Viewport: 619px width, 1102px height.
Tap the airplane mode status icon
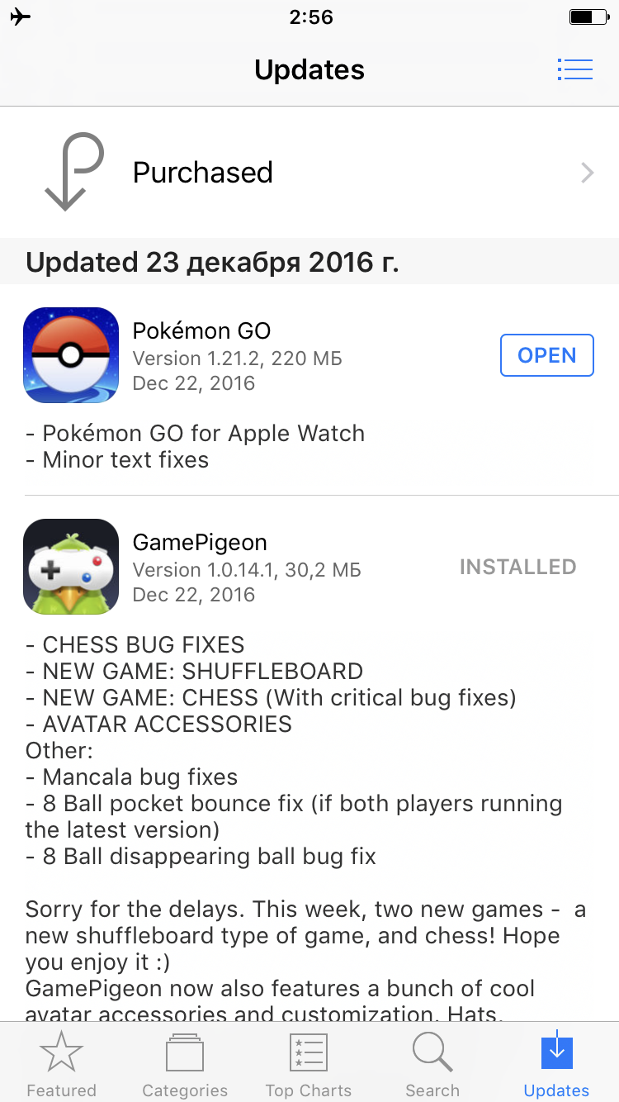click(21, 17)
